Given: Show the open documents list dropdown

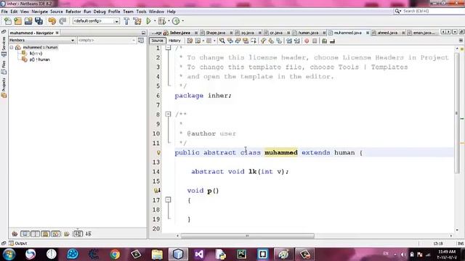Looking at the screenshot, I should pyautogui.click(x=455, y=32).
